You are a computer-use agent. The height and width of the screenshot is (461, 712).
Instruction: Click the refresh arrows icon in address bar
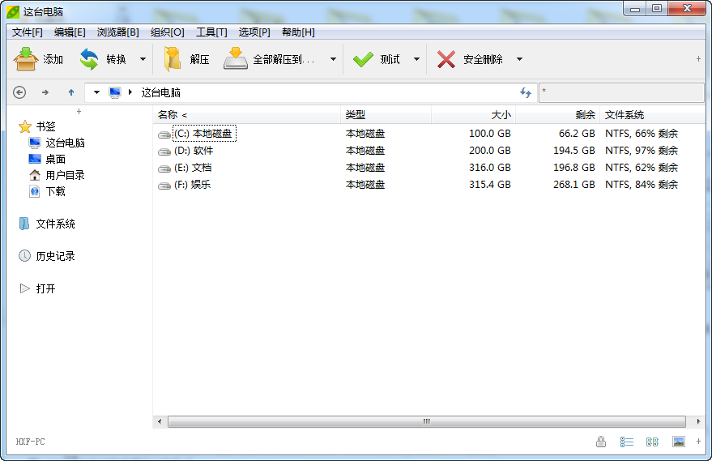pyautogui.click(x=526, y=92)
